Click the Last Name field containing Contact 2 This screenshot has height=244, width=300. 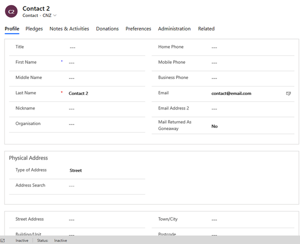click(x=105, y=93)
